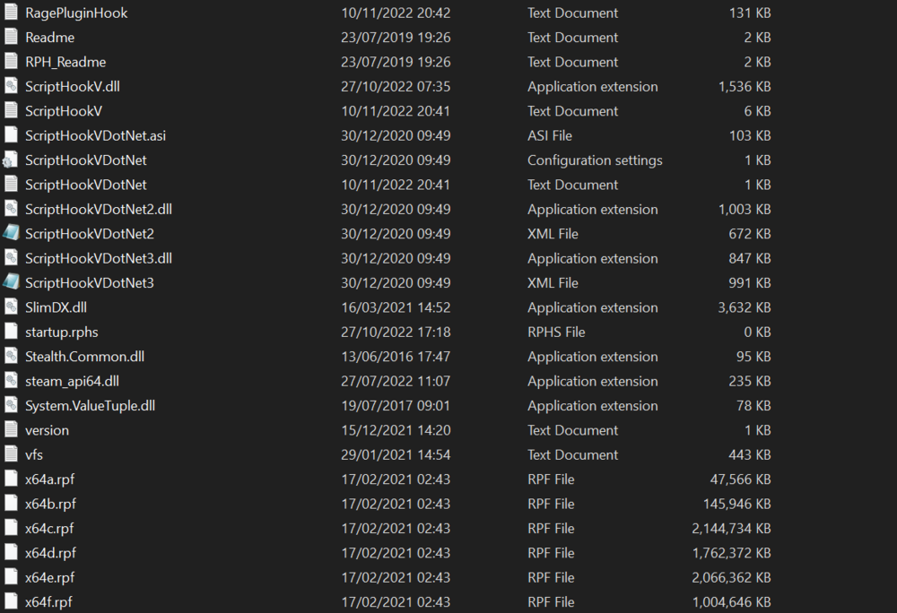The width and height of the screenshot is (897, 613).
Task: Click the startup.rphs blank file icon
Action: (11, 332)
